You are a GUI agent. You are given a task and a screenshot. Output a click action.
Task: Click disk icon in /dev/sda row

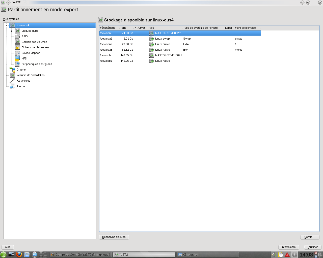pyautogui.click(x=151, y=33)
